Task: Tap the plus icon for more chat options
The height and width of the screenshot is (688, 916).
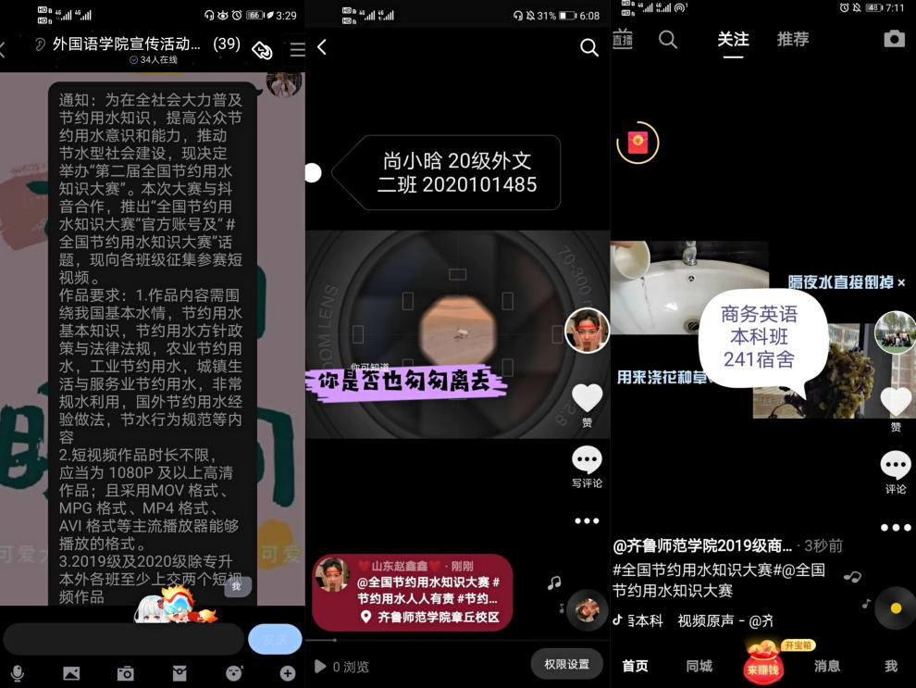Action: (288, 673)
